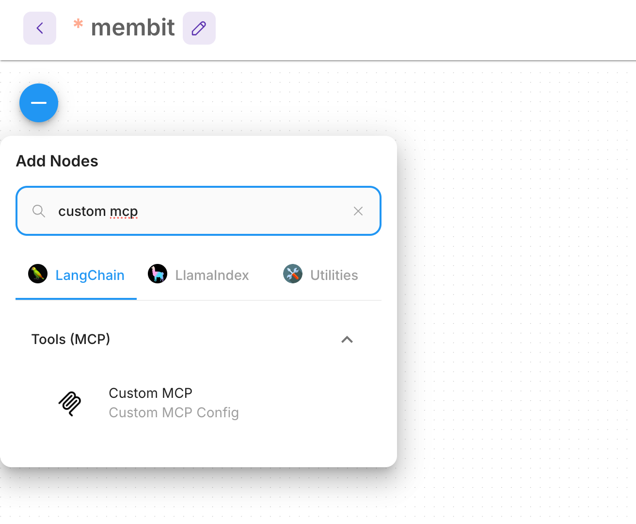This screenshot has width=636, height=524.
Task: Switch to the LlamaIndex tab
Action: [211, 275]
